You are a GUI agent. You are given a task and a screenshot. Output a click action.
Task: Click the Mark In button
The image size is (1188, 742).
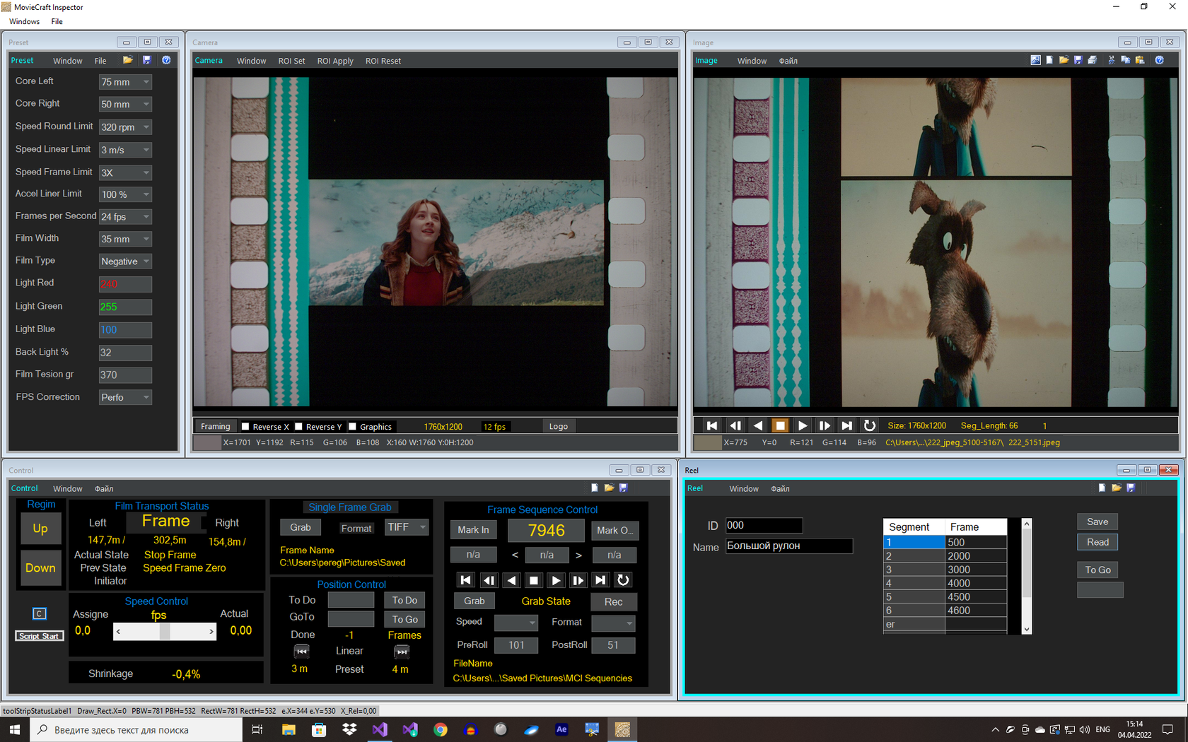[473, 530]
